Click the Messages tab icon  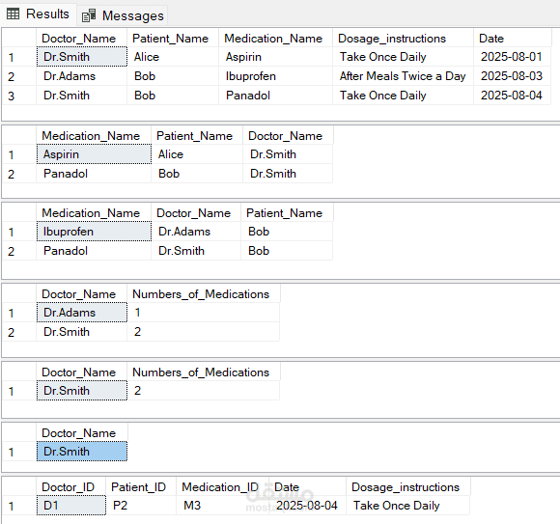pyautogui.click(x=89, y=15)
